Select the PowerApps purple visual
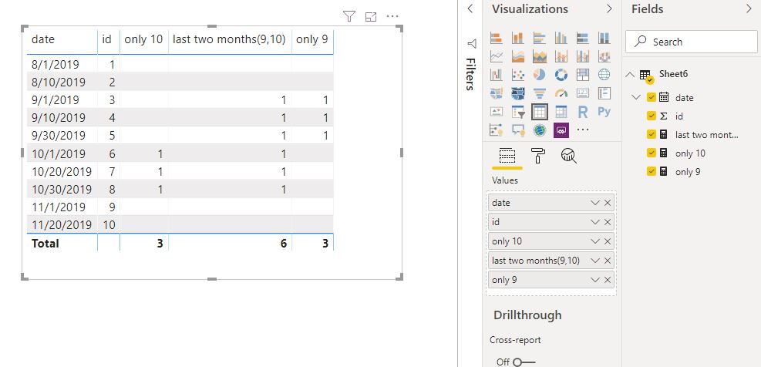The height and width of the screenshot is (367, 761). click(x=561, y=130)
